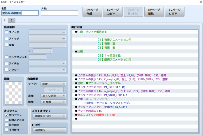
Task: Open the second スイッチ selector field
Action: pyautogui.click(x=47, y=39)
